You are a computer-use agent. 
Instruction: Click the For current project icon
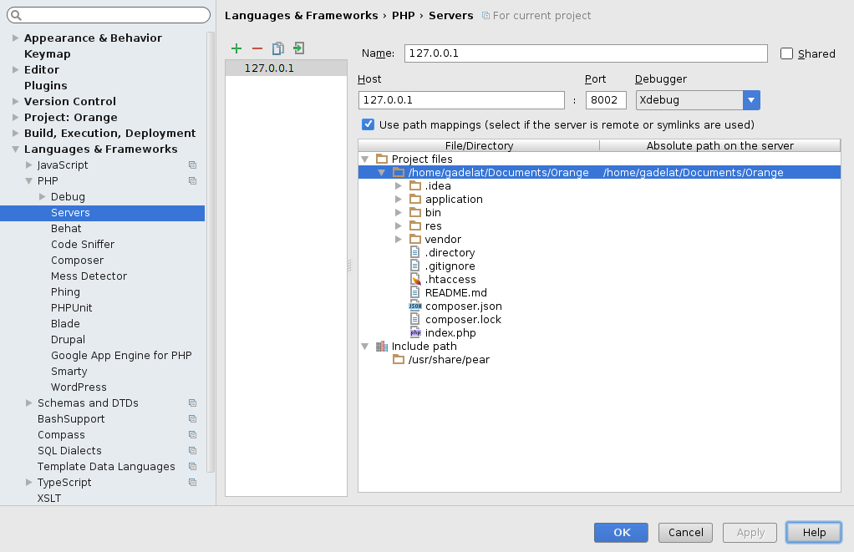[x=485, y=16]
